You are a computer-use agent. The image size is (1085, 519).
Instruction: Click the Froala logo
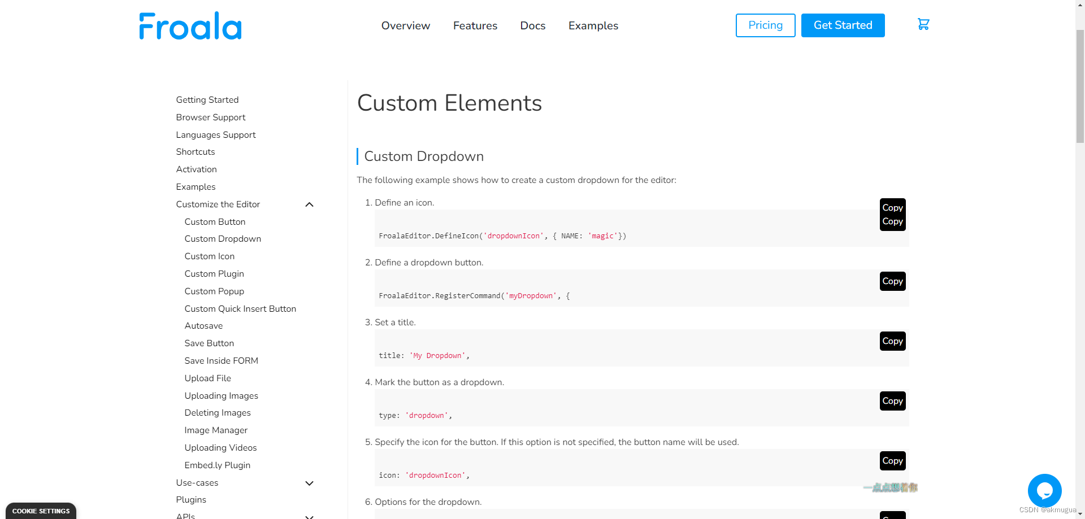(190, 26)
